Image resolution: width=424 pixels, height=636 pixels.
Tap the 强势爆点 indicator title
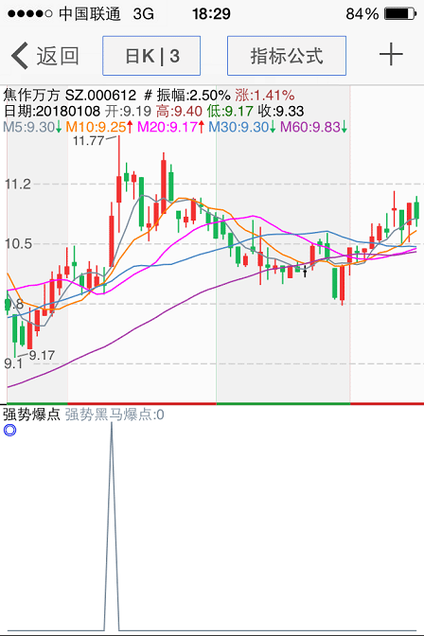click(31, 415)
